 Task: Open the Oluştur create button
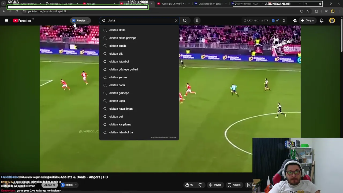coord(307,21)
